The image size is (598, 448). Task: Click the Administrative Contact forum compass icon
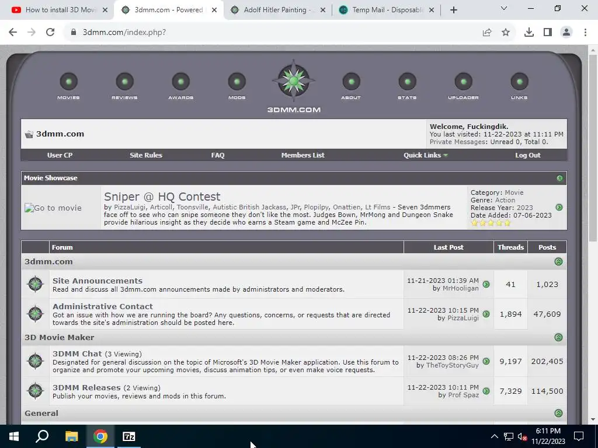(x=35, y=314)
